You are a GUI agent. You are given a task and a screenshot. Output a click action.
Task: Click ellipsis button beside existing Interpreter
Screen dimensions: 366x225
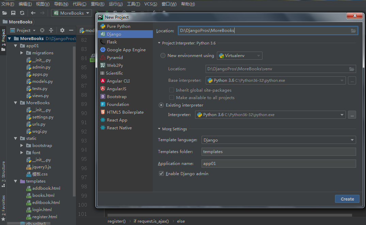point(352,115)
